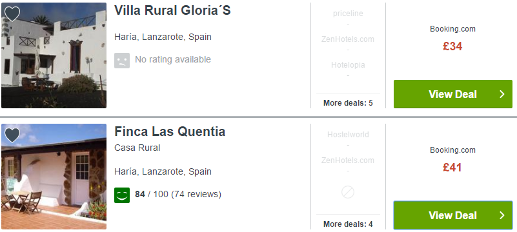517x232 pixels.
Task: Expand More deals: 4 for Finca Las Quentia
Action: tap(348, 224)
